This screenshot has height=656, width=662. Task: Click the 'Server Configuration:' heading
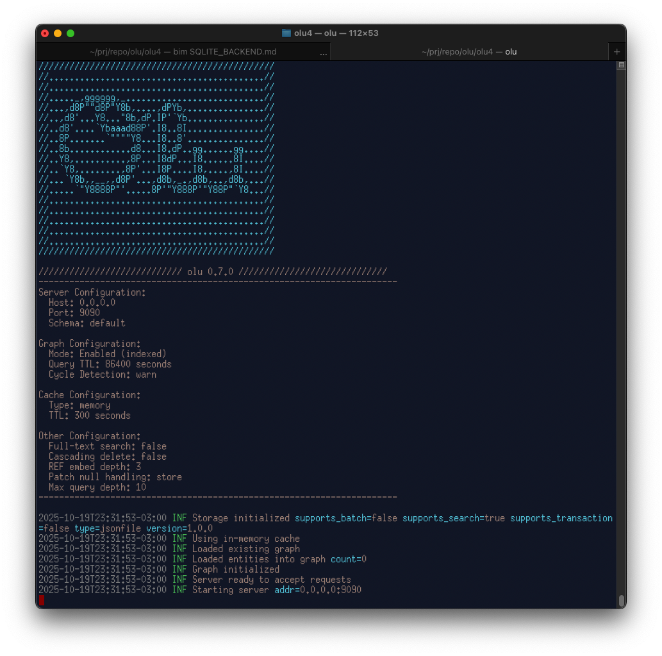click(x=92, y=292)
